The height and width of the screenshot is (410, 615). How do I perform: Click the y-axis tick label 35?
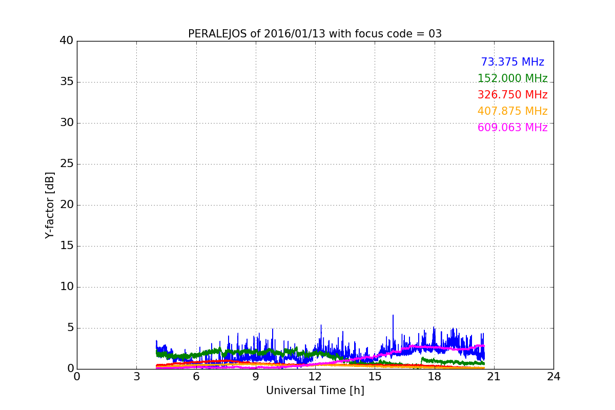67,82
